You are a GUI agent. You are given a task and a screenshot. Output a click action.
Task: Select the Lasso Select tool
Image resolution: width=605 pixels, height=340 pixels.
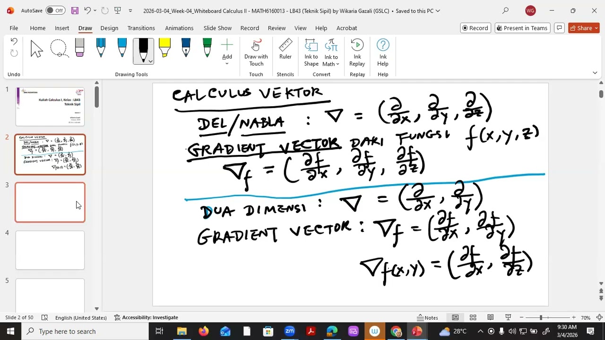(x=59, y=49)
